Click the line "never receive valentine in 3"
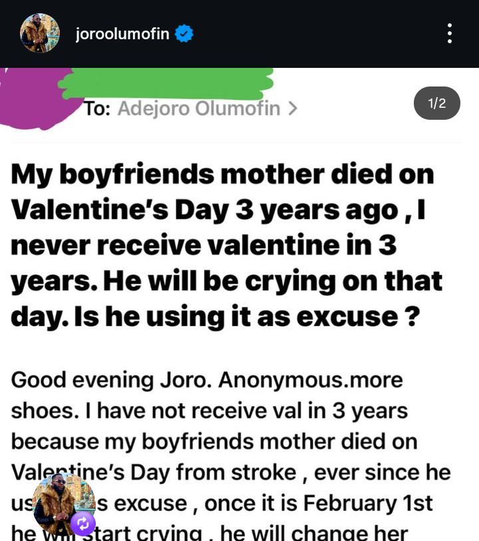479x541 pixels. point(204,246)
